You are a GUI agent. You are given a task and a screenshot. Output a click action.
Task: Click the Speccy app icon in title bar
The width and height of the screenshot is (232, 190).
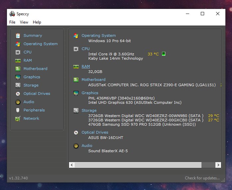12,14
